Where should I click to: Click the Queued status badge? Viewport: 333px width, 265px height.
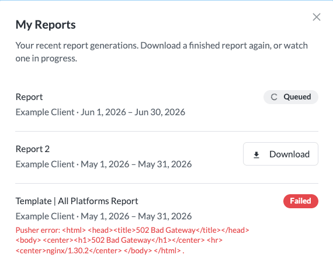(x=291, y=97)
